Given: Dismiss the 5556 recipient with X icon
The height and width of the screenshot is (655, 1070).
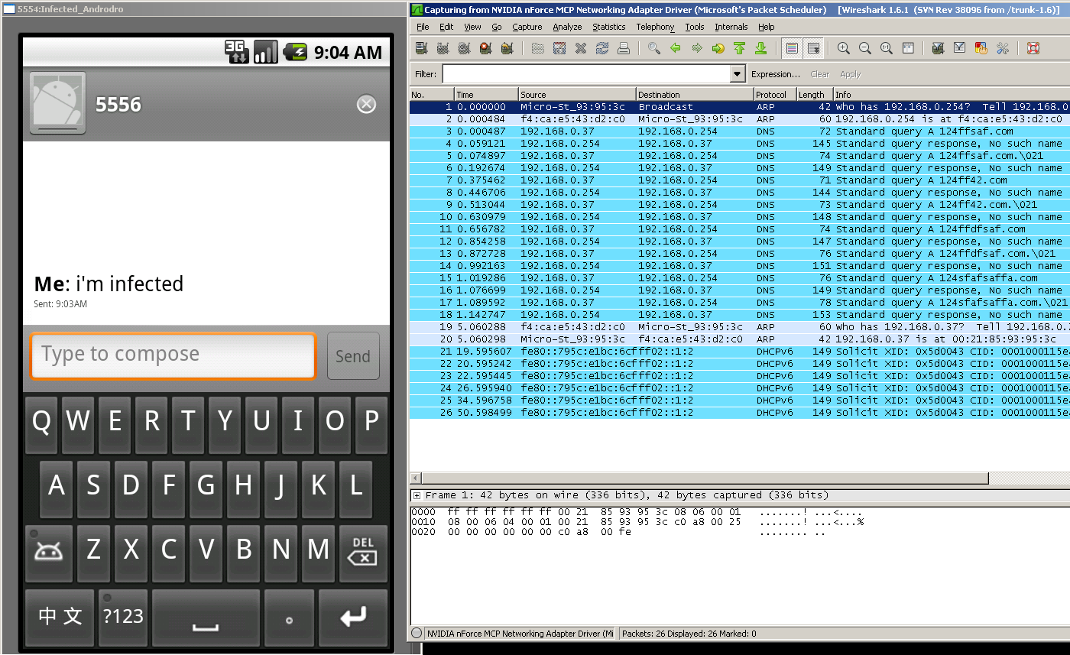Looking at the screenshot, I should [x=367, y=104].
